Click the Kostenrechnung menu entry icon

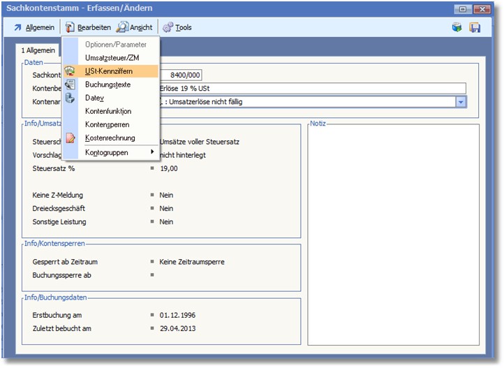70,138
